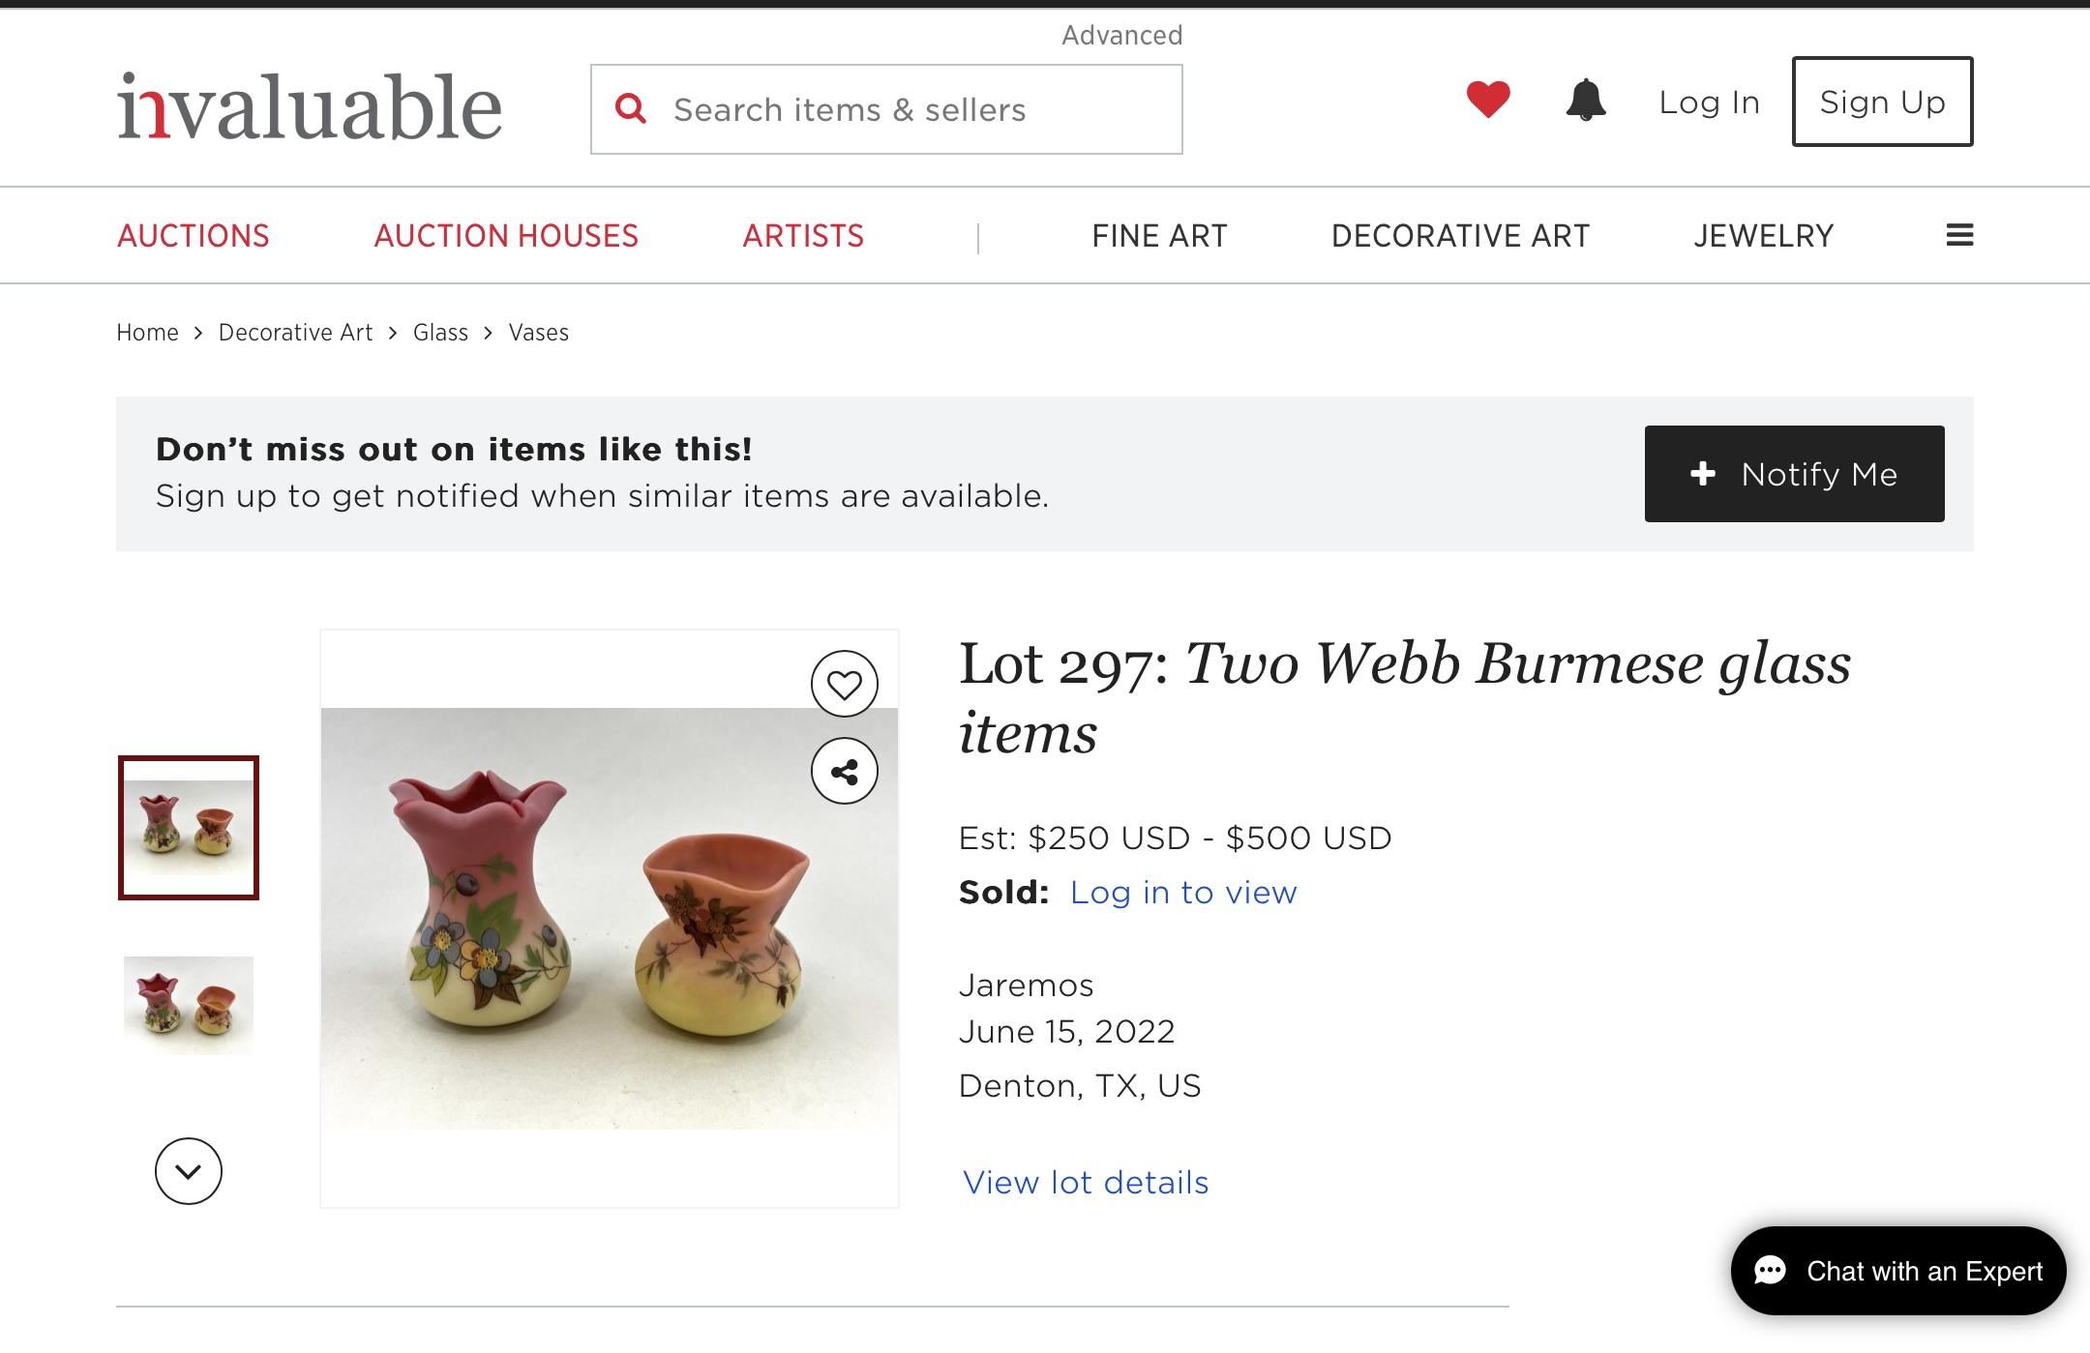Screen dimensions: 2090x1353
Task: Save lot with heart outline toggle
Action: (845, 685)
